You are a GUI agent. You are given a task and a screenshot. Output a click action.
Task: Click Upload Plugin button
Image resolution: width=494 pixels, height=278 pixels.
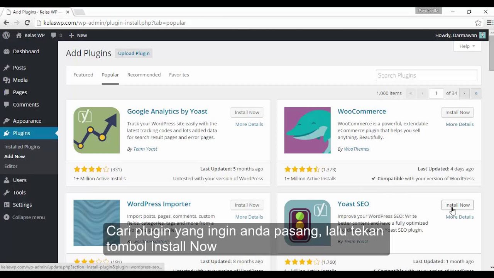point(134,53)
